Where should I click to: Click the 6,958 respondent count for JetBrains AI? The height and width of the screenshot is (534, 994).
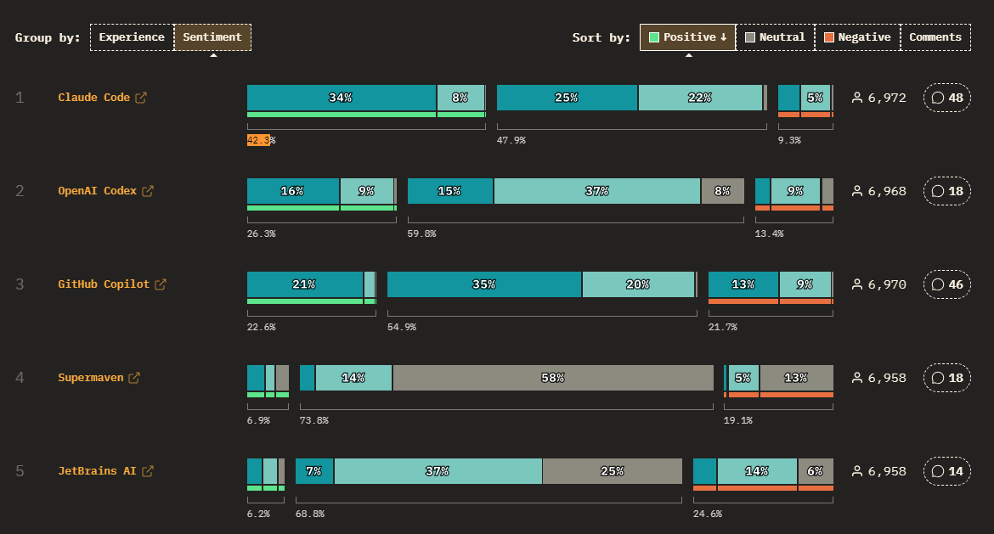[887, 471]
